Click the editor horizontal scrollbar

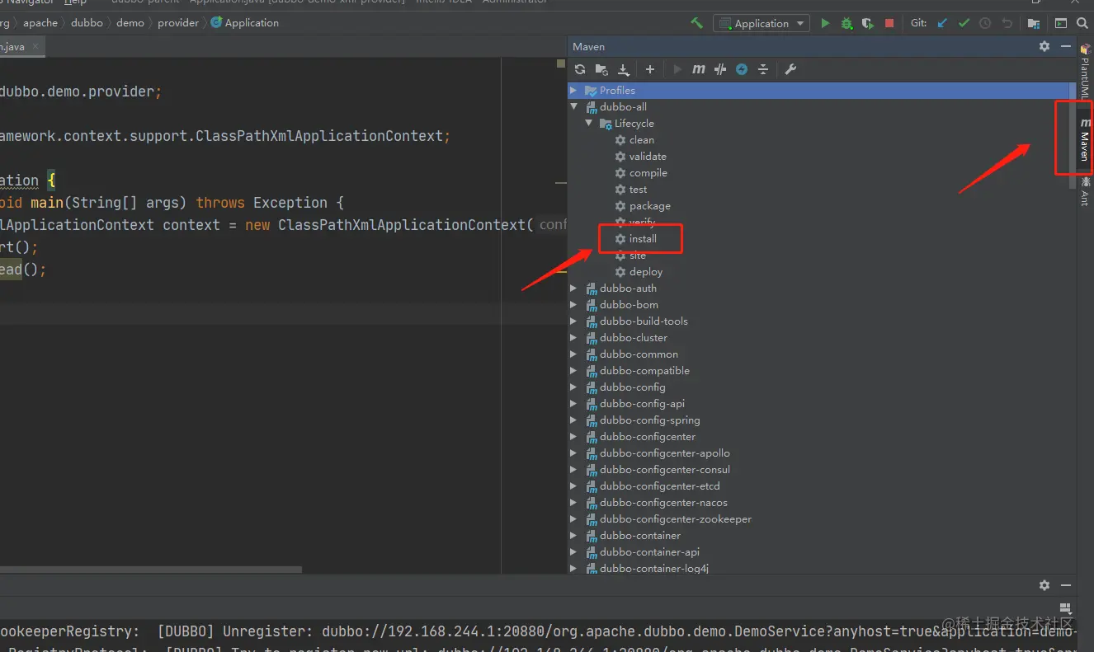(x=150, y=569)
